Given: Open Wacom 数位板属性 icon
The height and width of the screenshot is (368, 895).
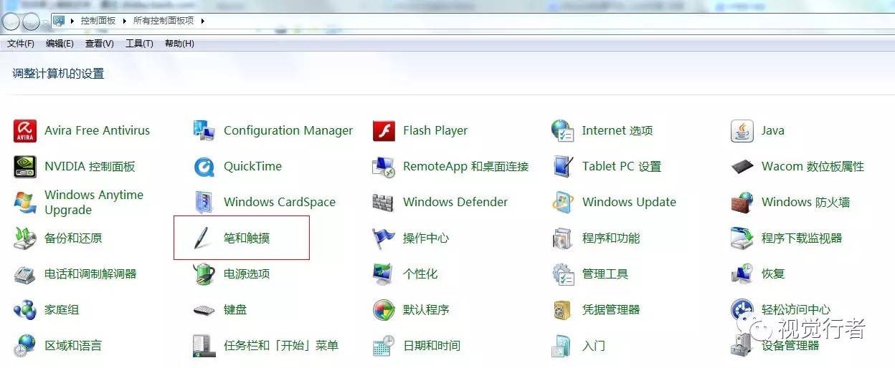Looking at the screenshot, I should (x=742, y=167).
